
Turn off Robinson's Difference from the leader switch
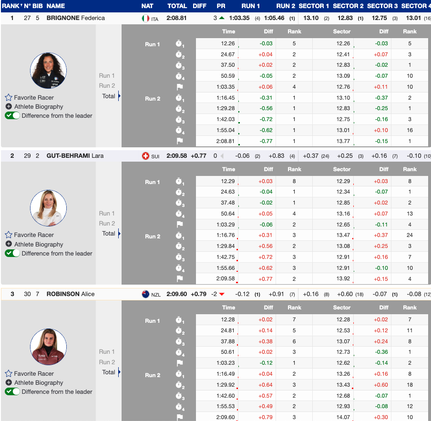pos(12,391)
